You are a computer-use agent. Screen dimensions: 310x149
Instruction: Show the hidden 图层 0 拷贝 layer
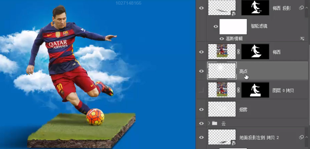tap(201, 90)
